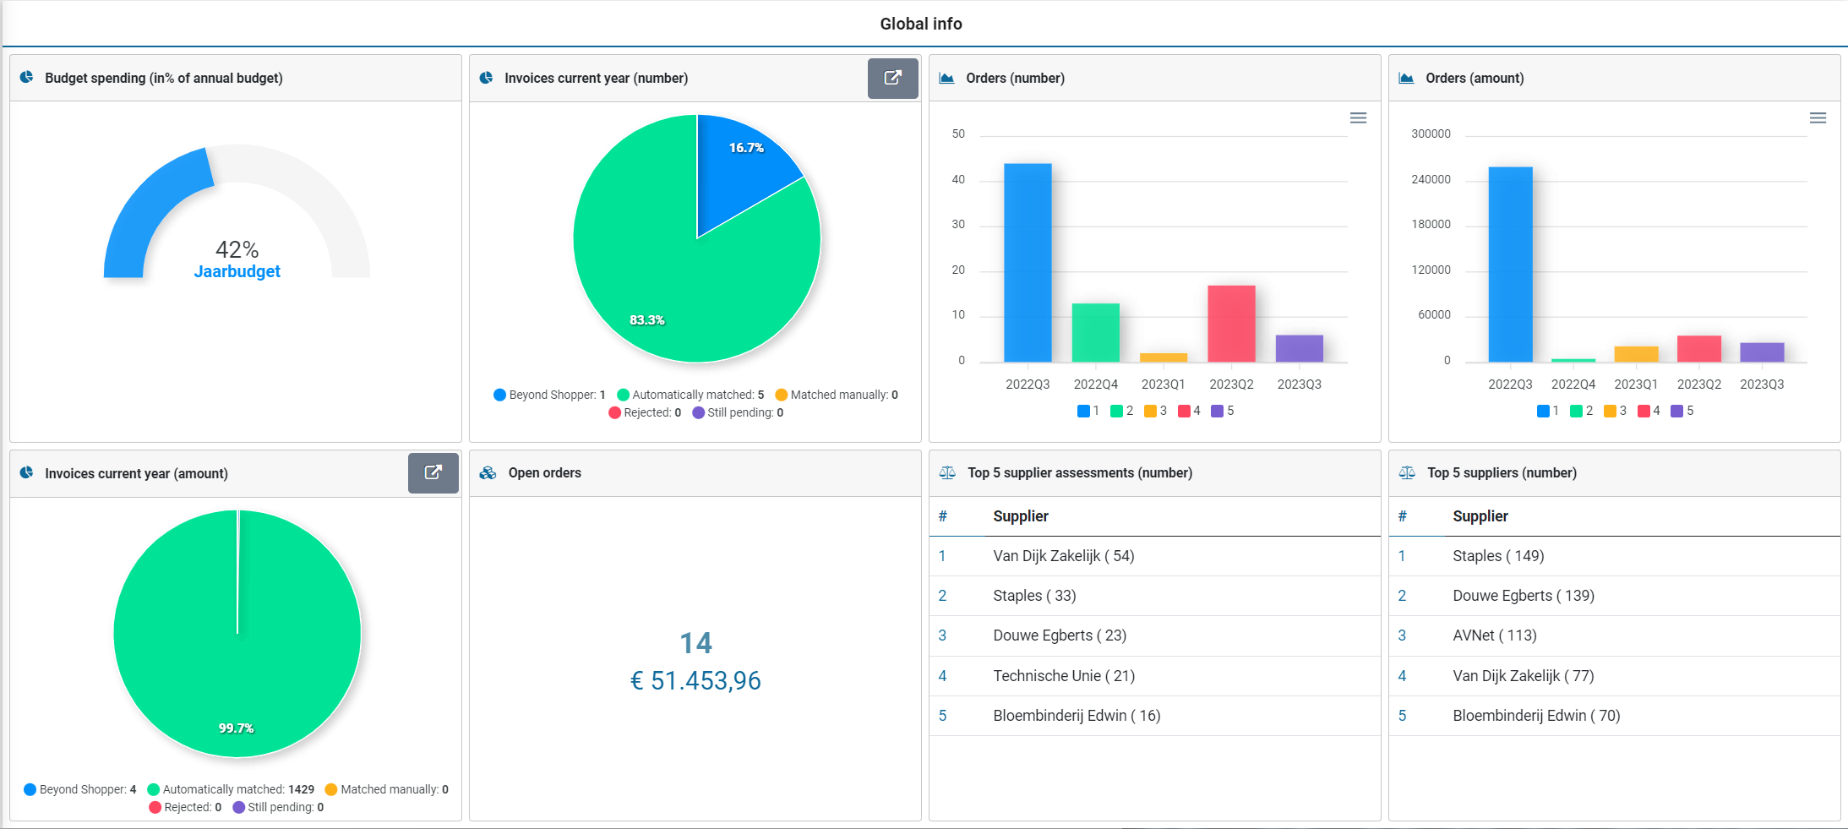Open the Orders (number) chart hamburger menu
Viewport: 1848px width, 829px height.
[1358, 118]
